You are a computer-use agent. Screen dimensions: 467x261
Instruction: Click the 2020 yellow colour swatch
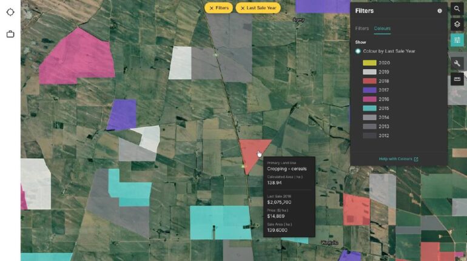click(x=369, y=63)
